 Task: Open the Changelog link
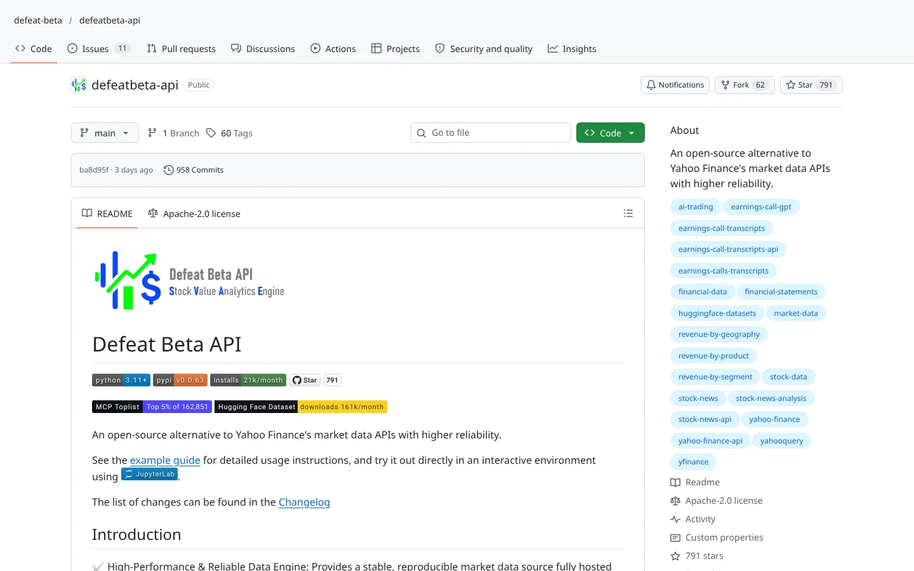(x=304, y=502)
